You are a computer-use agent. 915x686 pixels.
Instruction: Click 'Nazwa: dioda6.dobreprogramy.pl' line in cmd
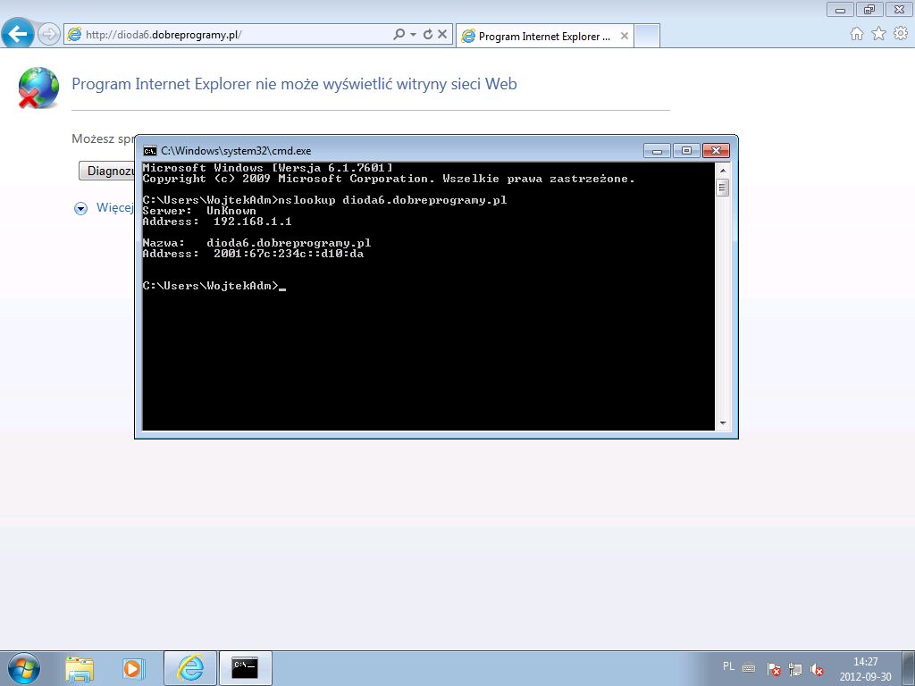pyautogui.click(x=256, y=243)
